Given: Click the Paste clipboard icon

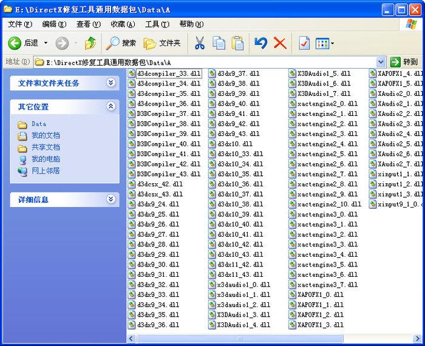Looking at the screenshot, I should tap(237, 43).
